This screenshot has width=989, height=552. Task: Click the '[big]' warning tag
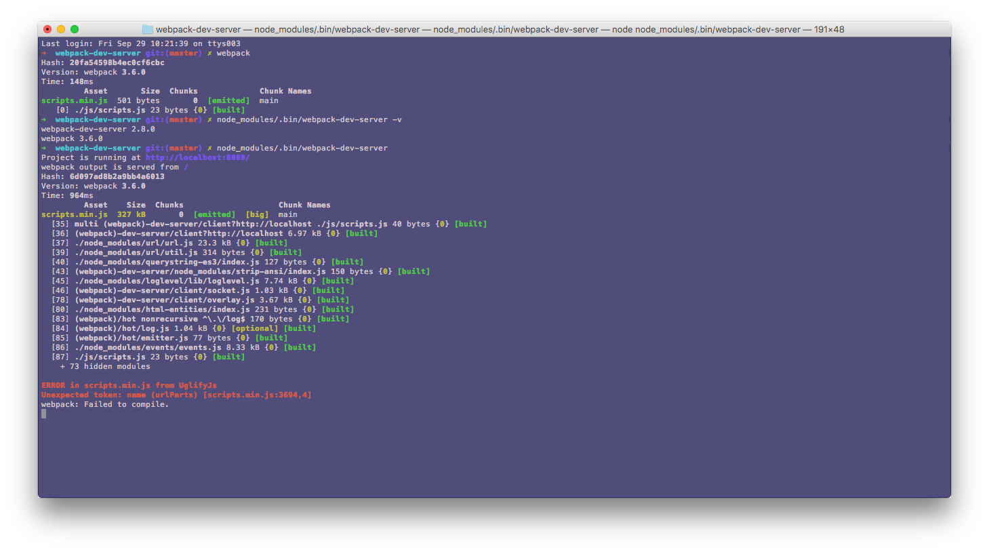(x=257, y=214)
